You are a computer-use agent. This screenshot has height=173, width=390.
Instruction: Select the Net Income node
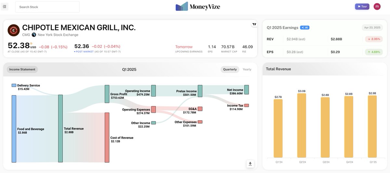pos(246,90)
